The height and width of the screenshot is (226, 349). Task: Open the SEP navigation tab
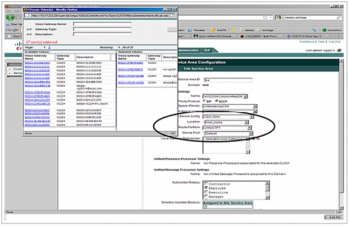click(207, 51)
